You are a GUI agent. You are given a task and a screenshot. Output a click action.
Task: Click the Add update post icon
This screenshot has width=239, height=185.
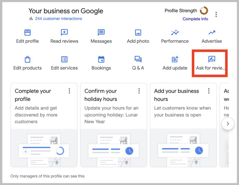click(175, 59)
